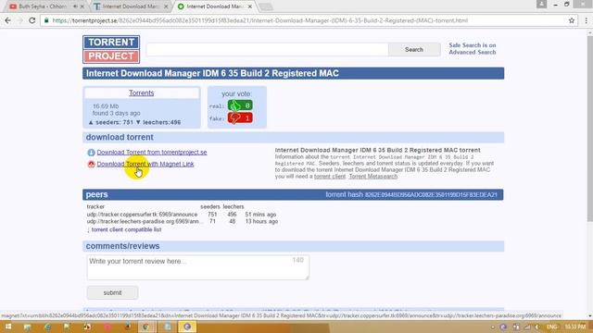Screen dimensions: 593x333
Task: Close the Buth Seyha YouTube tab
Action: [x=82, y=6]
